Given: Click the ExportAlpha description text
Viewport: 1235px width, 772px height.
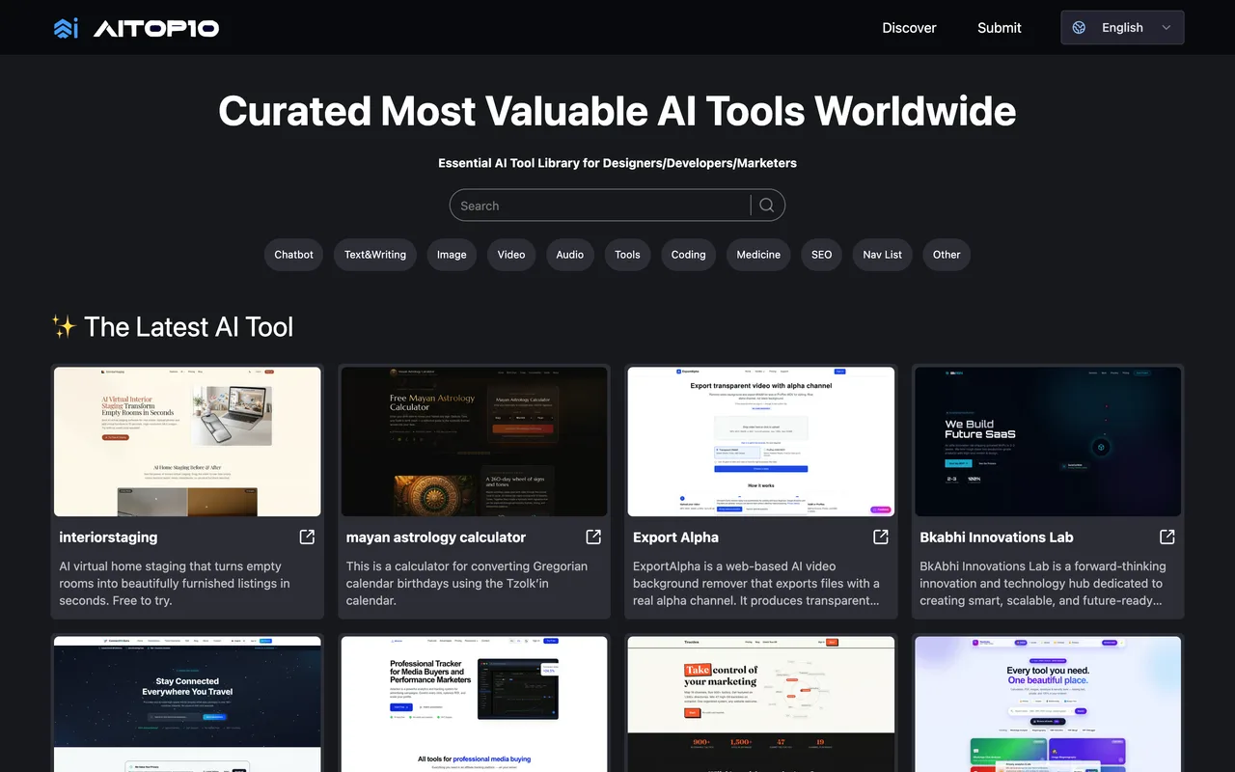Looking at the screenshot, I should point(756,583).
